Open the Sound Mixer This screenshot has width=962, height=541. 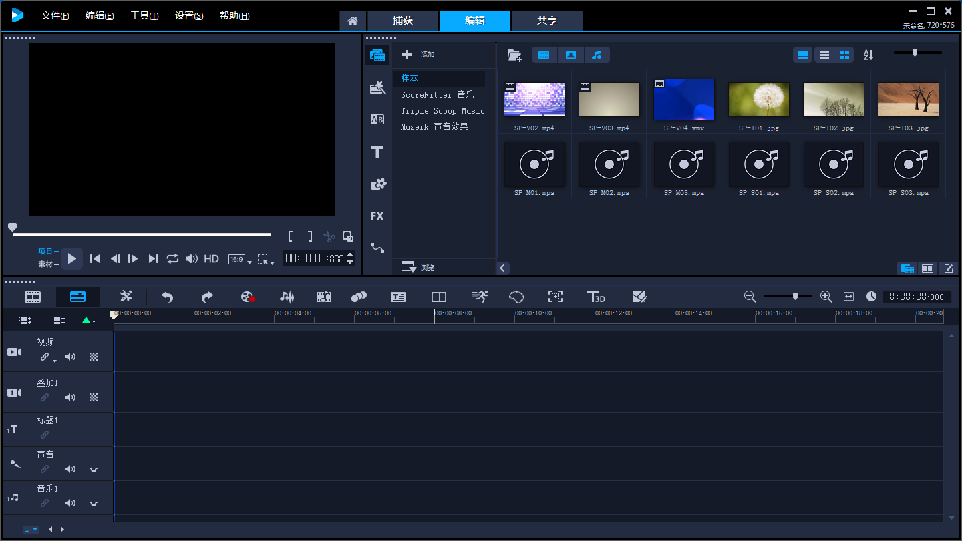point(287,297)
